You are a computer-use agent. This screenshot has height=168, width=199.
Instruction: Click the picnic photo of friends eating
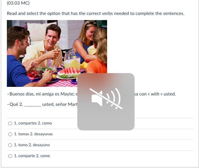tap(57, 53)
